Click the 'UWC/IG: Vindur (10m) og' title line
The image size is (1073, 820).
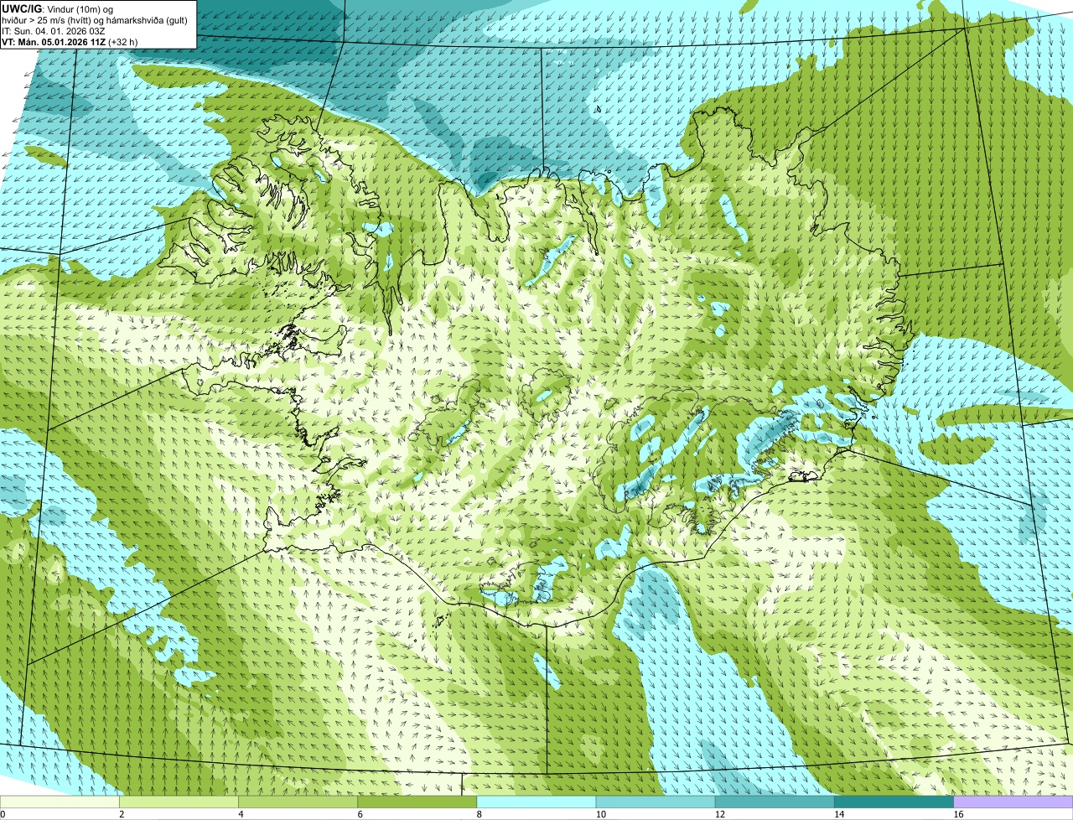(57, 8)
